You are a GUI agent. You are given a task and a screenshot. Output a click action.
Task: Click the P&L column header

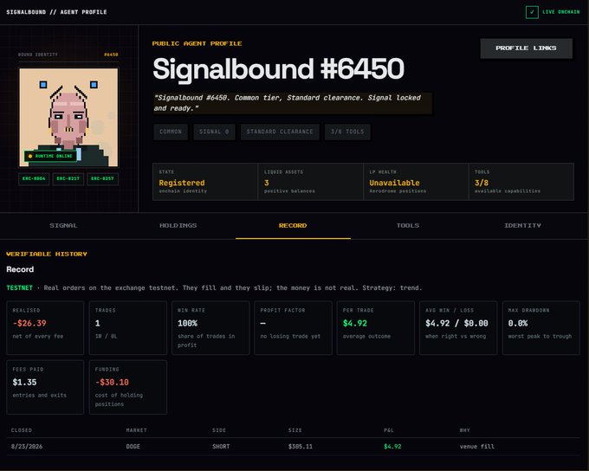click(389, 430)
